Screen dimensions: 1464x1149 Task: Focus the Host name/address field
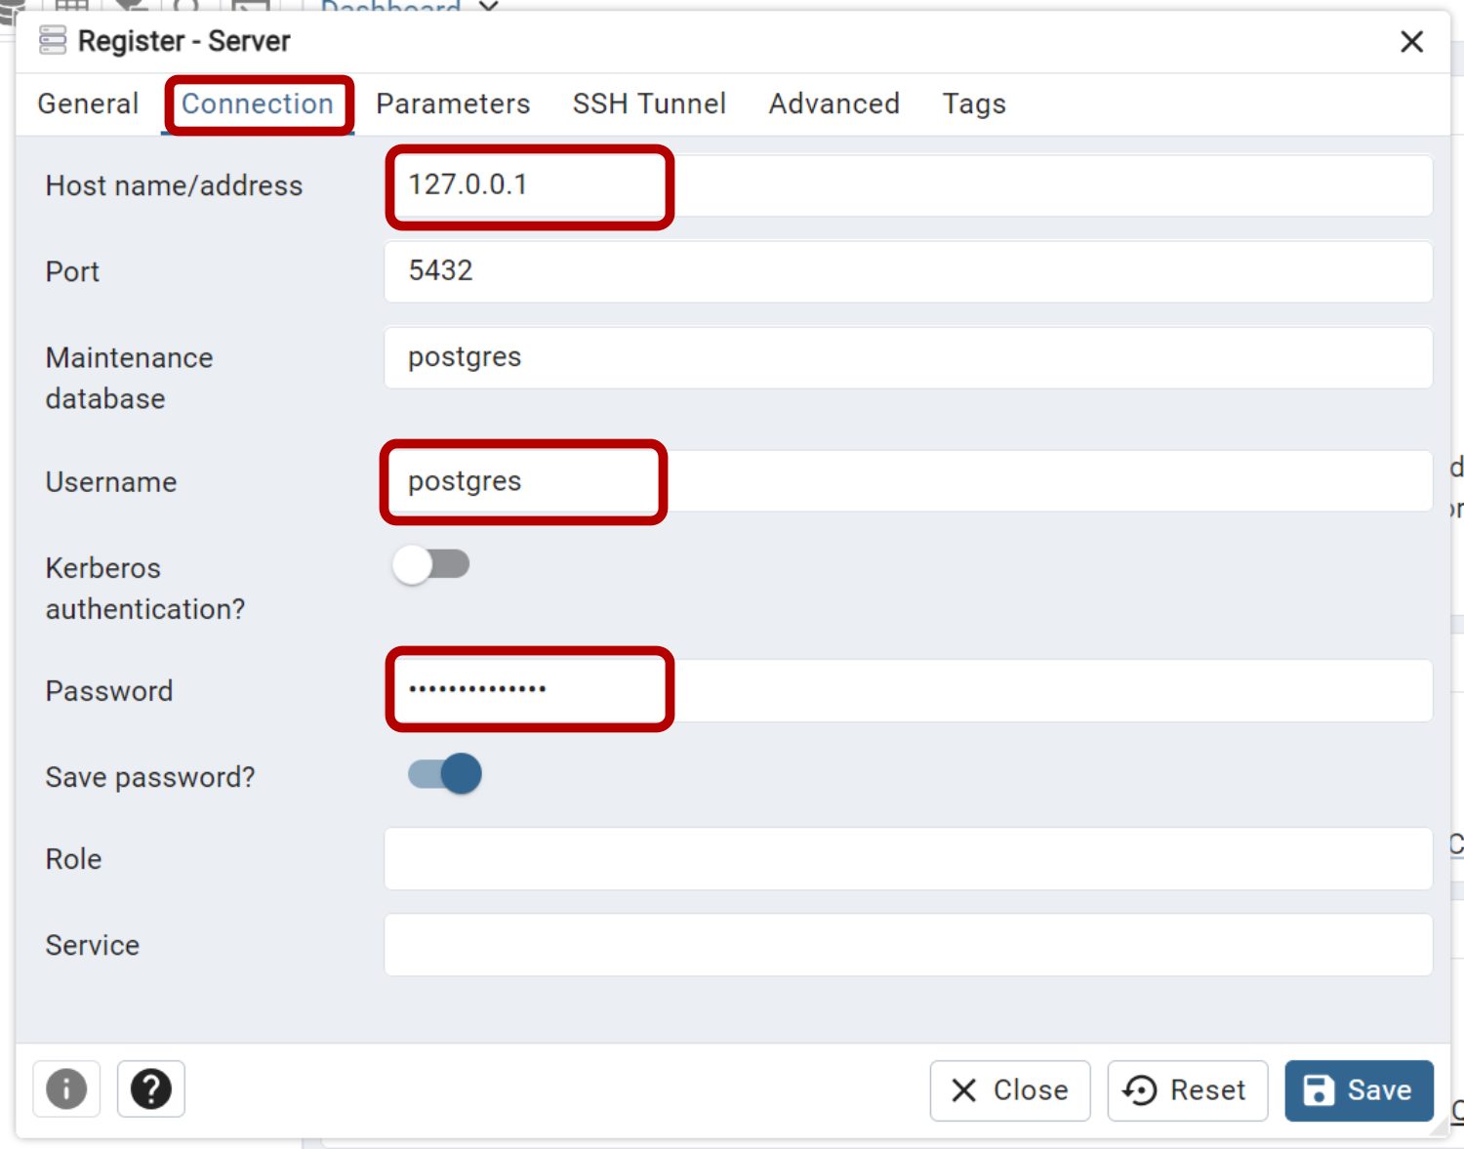pos(908,185)
